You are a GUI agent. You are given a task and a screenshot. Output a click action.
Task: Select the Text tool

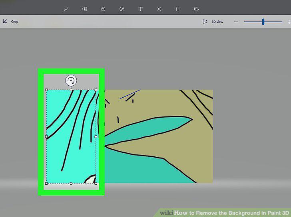point(140,9)
